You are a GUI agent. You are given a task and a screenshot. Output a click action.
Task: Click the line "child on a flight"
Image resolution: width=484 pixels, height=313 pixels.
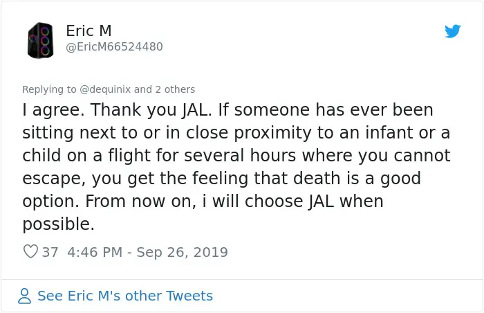click(x=235, y=156)
